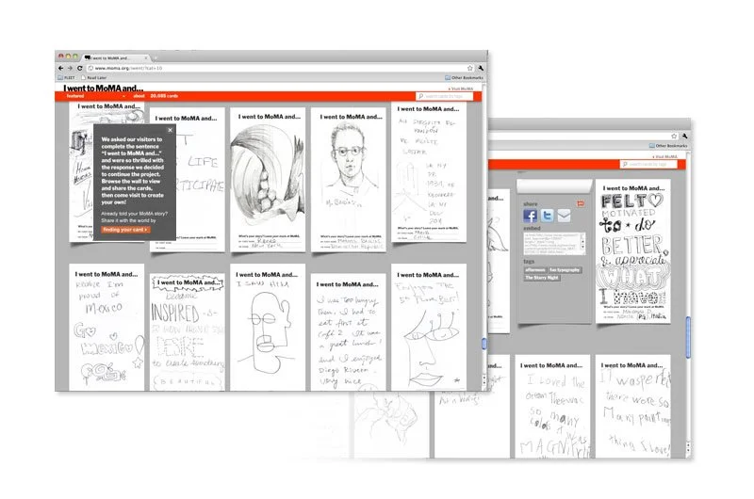Screen dimensions: 754x499
Task: Open the I was too hungry handwritten card
Action: pos(349,331)
